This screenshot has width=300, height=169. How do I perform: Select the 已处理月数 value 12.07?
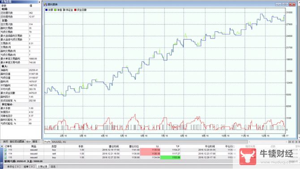coord(32,17)
